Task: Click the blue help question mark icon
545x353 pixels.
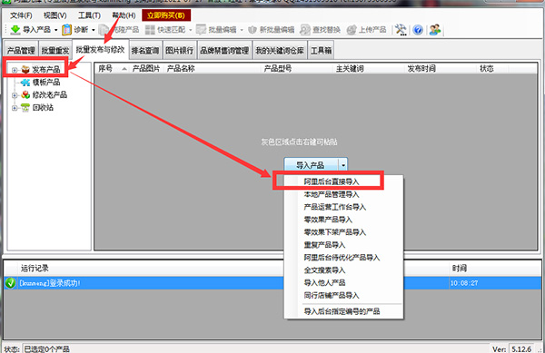Action: [418, 30]
